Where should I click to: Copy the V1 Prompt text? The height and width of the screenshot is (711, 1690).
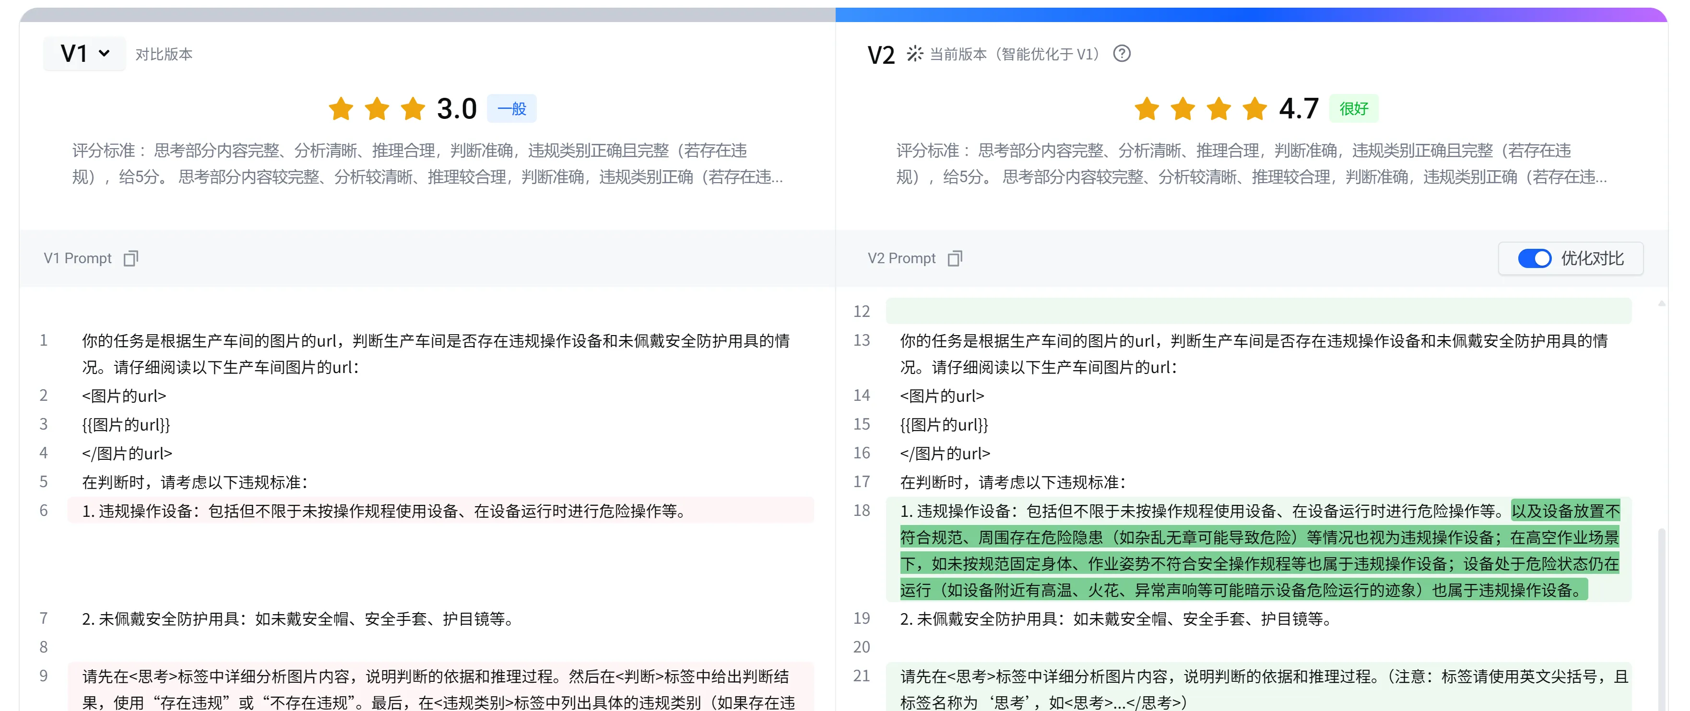click(x=130, y=258)
